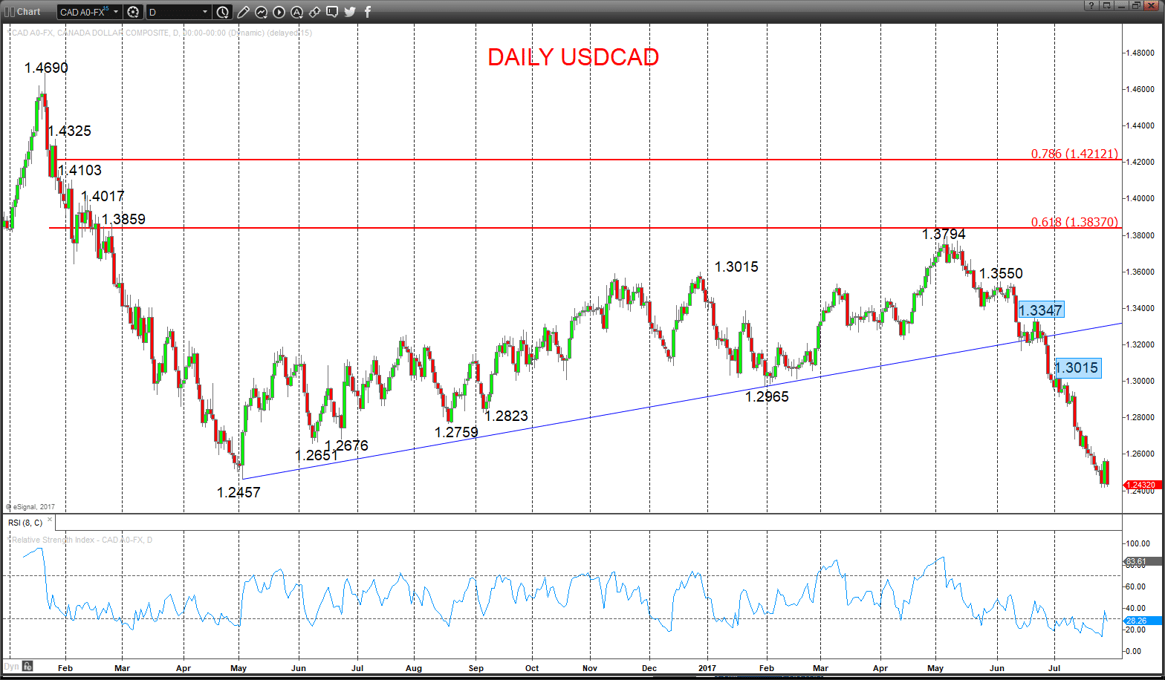
Task: Click the 1.3859 price annotation
Action: [123, 220]
